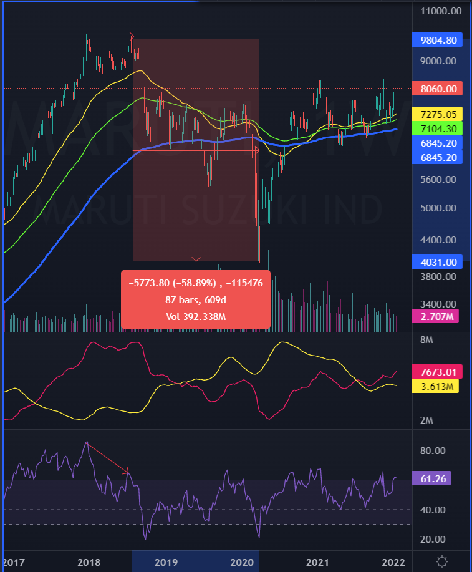Click the 9804.80 price label

437,40
